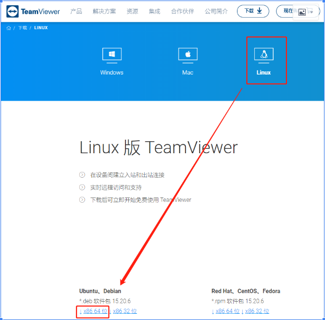Viewport: 325px width, 320px height.
Task: Click the Red Hat、CentOS、Fedora heading
Action: click(x=246, y=291)
